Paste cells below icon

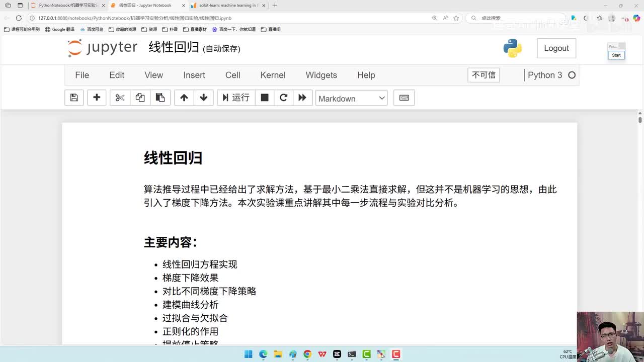(160, 98)
